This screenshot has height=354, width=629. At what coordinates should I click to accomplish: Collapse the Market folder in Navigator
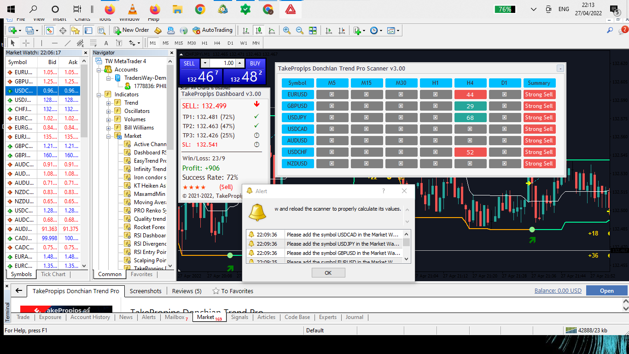[109, 136]
